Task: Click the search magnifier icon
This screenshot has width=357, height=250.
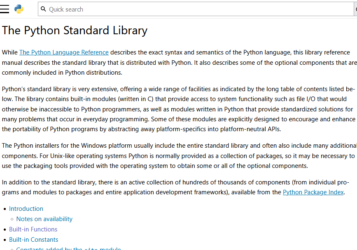Action: tap(43, 9)
